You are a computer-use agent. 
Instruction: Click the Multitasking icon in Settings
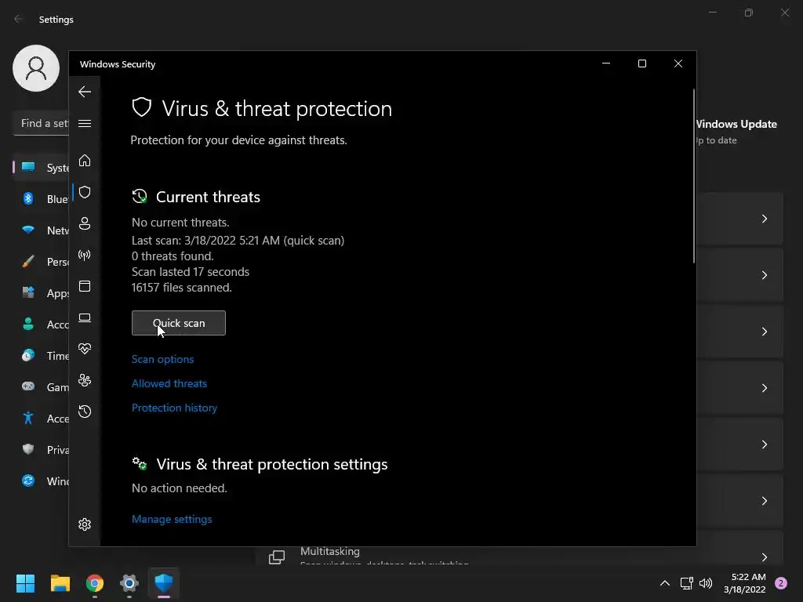coord(277,557)
